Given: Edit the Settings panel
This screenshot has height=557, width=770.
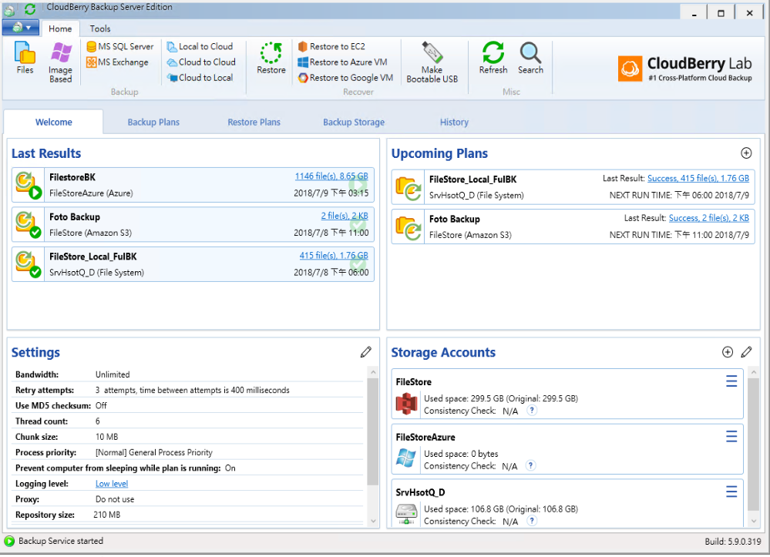Looking at the screenshot, I should 366,352.
